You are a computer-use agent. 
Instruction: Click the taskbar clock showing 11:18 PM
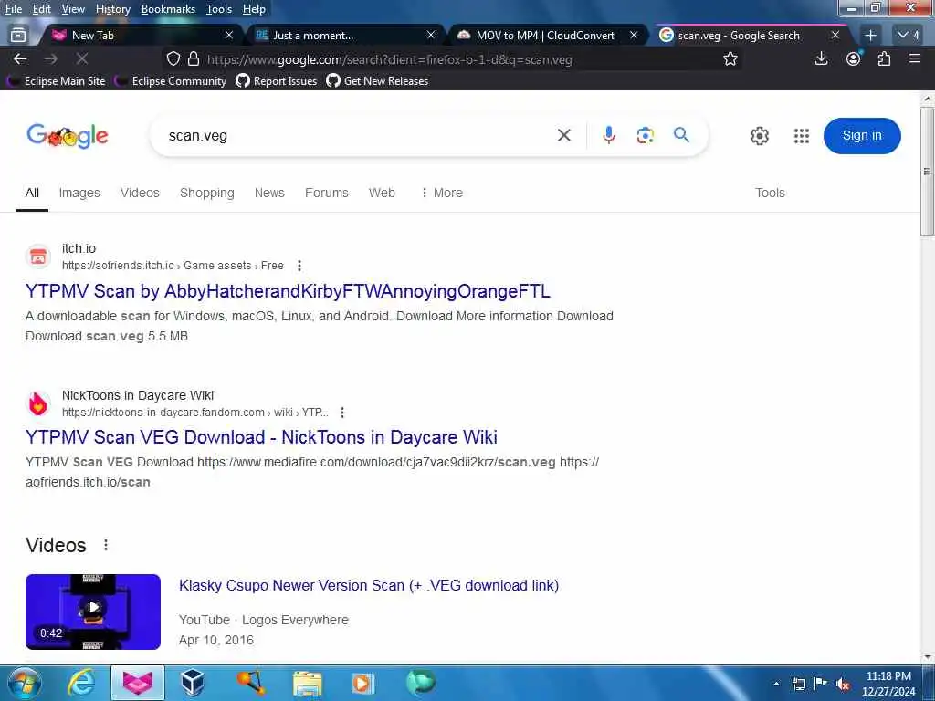(x=888, y=684)
